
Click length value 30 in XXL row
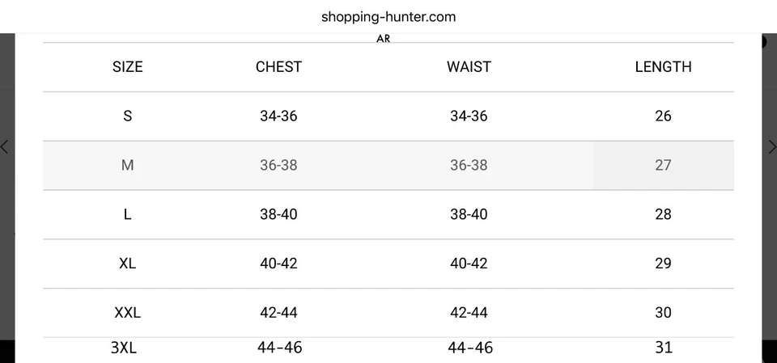(x=663, y=313)
